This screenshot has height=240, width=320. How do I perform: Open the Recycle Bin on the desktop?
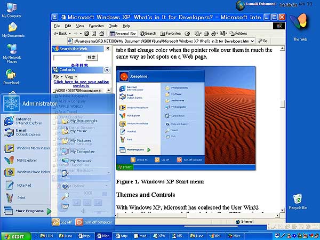click(x=298, y=202)
